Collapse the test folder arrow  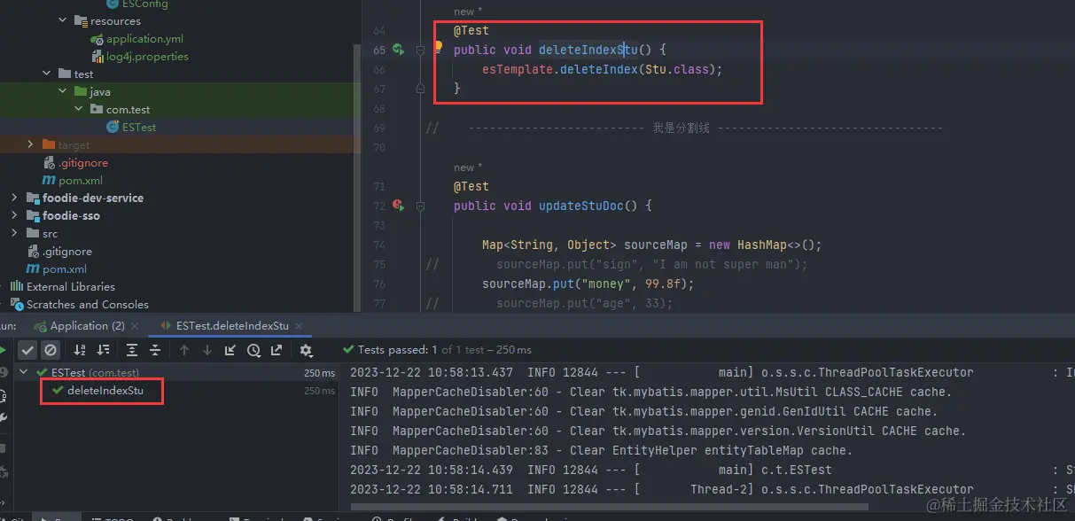point(46,74)
